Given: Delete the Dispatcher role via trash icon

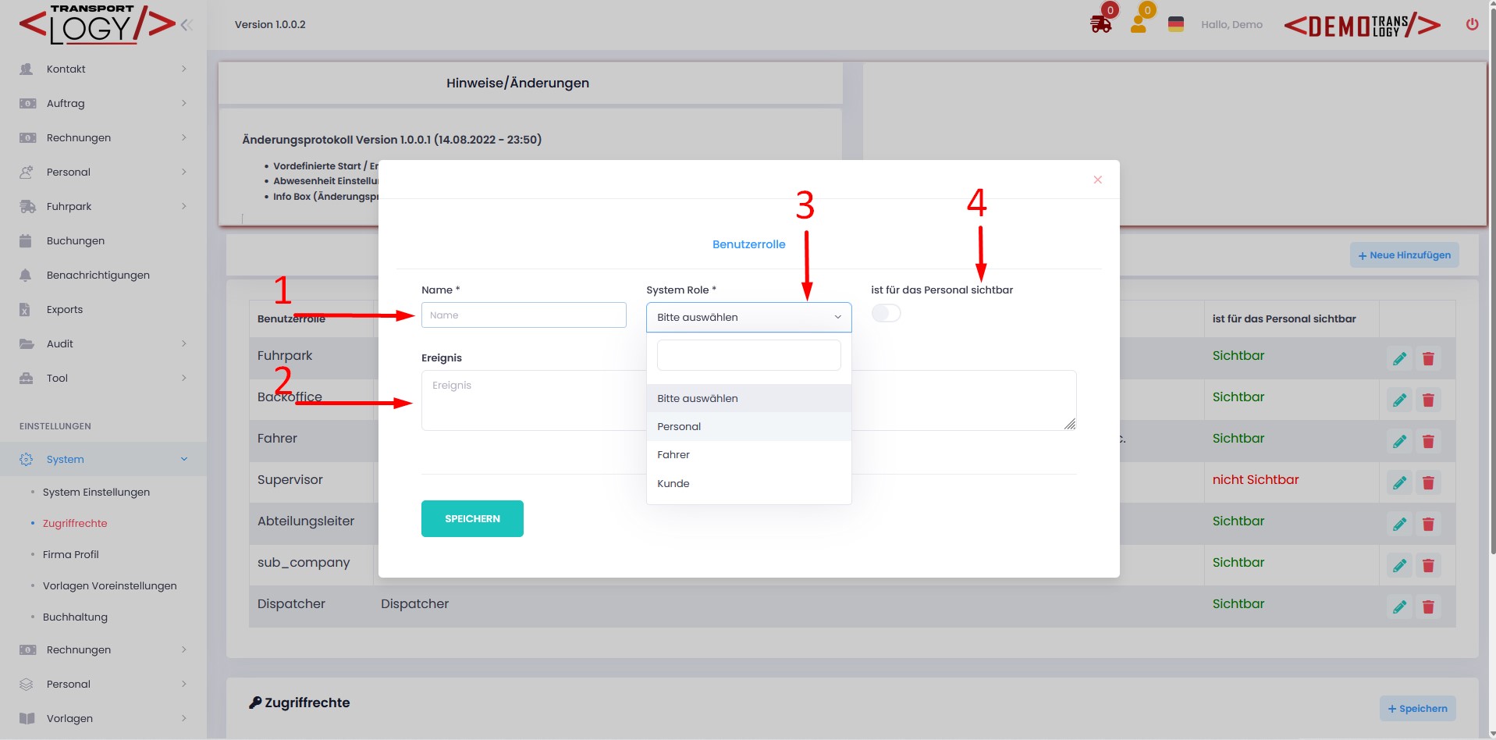Looking at the screenshot, I should pos(1428,607).
